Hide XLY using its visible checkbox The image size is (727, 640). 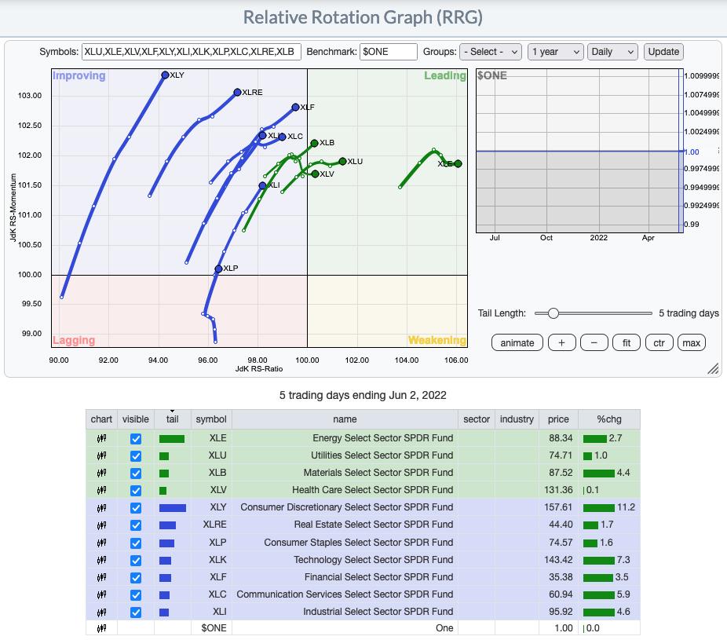point(135,508)
